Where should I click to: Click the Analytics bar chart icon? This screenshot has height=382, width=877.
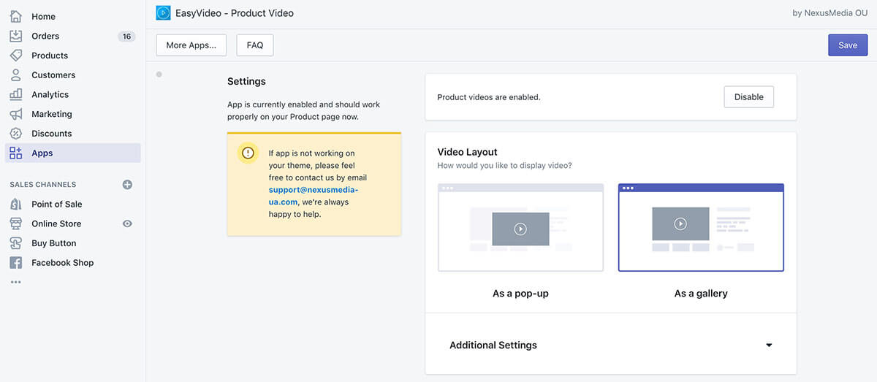15,94
